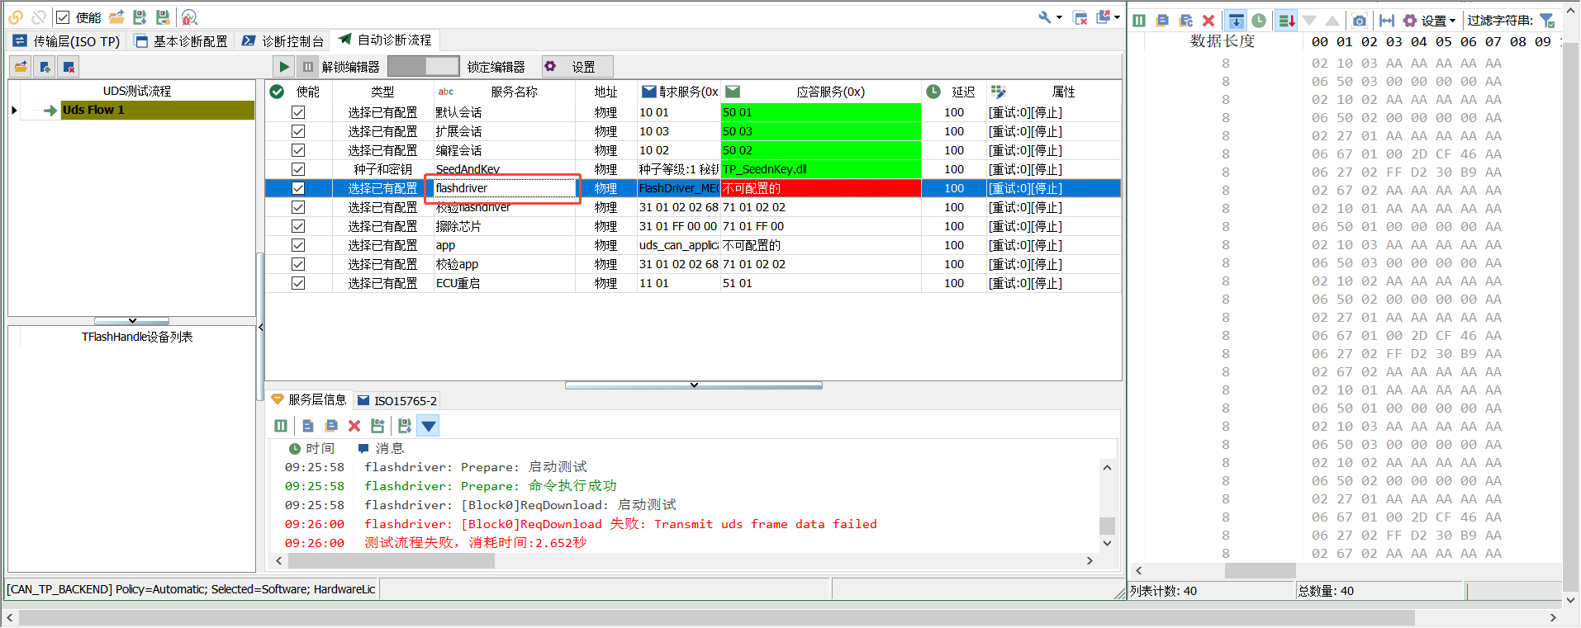Click the 设置 button in flow toolbar
The image size is (1581, 628).
click(x=577, y=67)
